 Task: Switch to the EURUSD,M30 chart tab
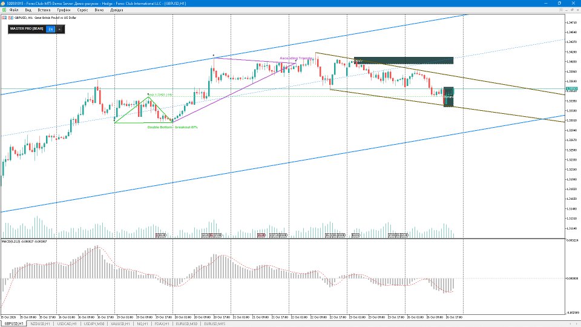point(186,323)
